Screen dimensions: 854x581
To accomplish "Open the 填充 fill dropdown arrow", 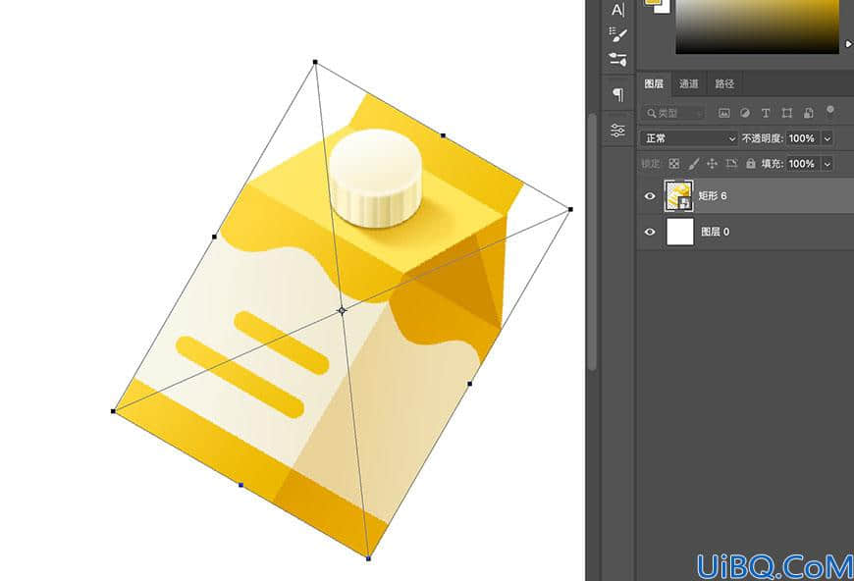I will point(827,163).
